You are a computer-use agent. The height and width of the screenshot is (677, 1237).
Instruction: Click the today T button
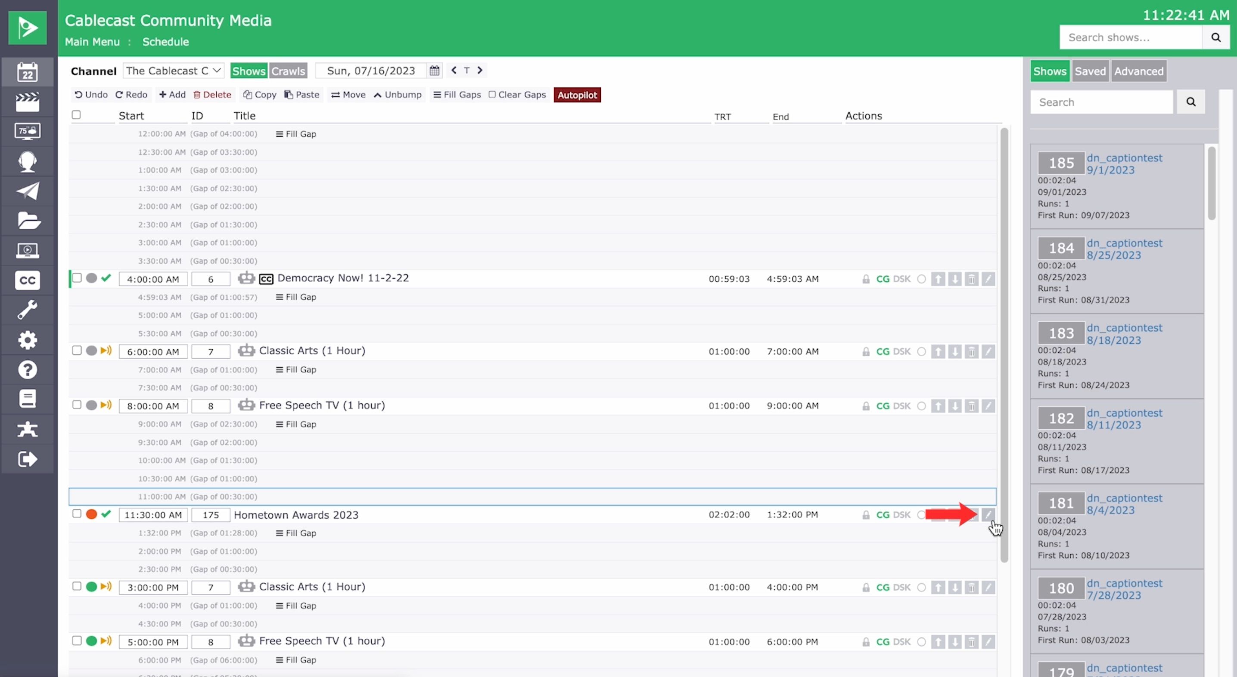[x=466, y=71]
